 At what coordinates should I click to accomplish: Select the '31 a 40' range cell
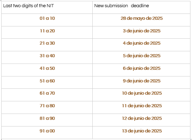[x=47, y=57]
